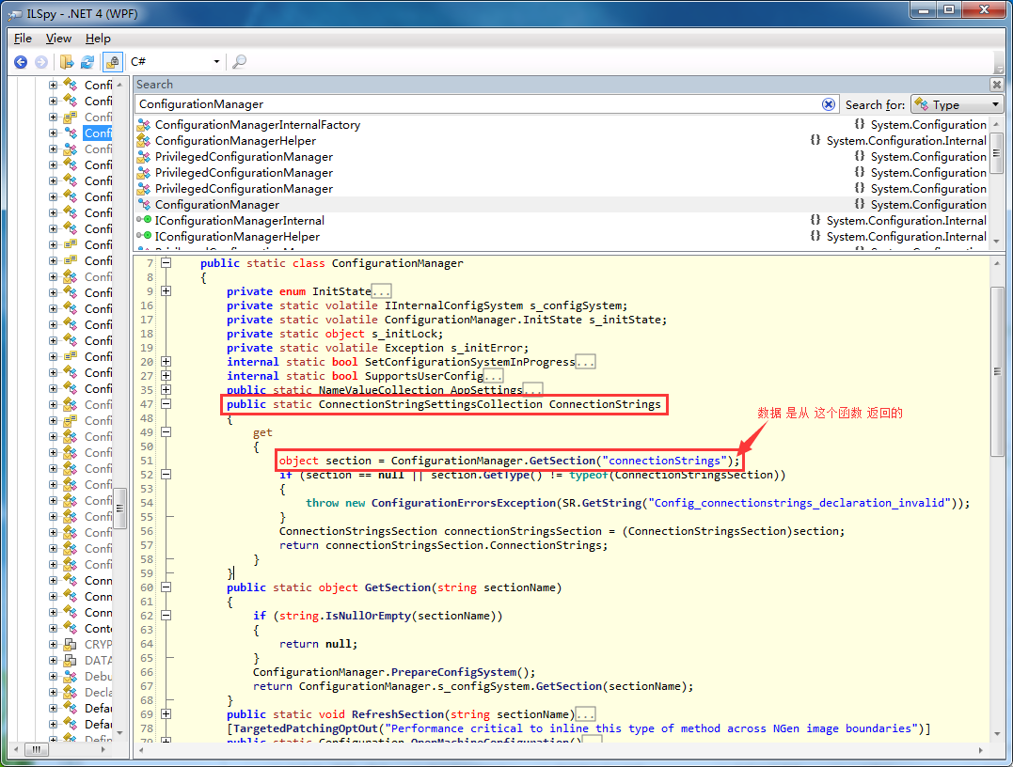Image resolution: width=1013 pixels, height=767 pixels.
Task: Click the IConfigurationManagerInternal interface icon
Action: tap(143, 220)
